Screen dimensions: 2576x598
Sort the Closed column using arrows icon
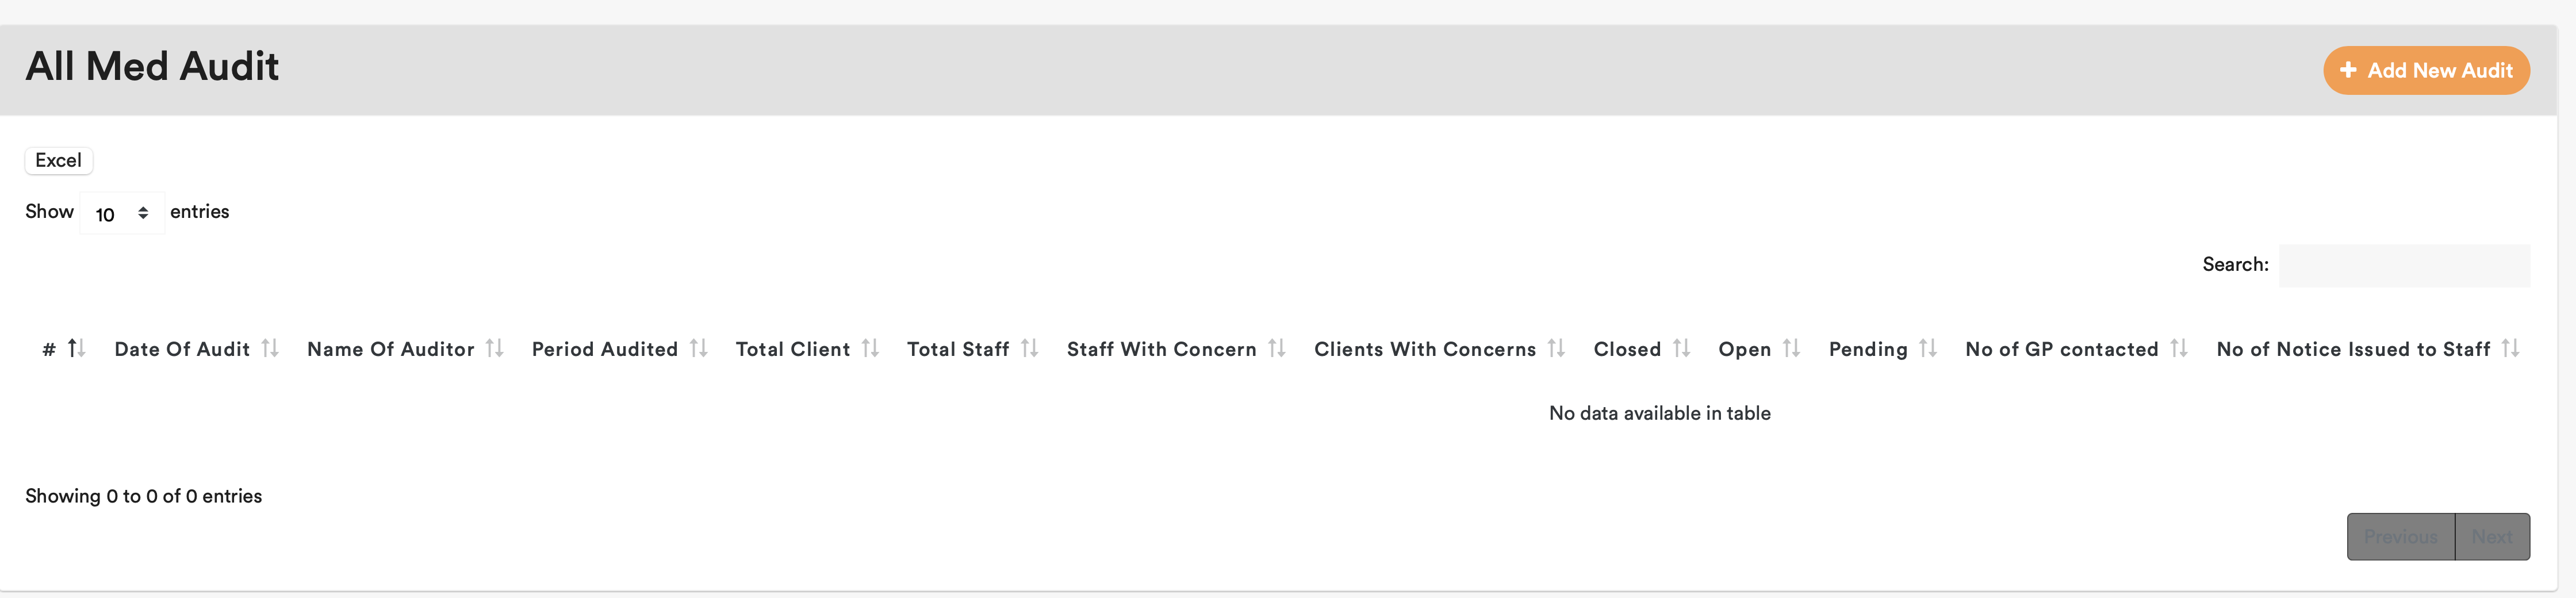click(1681, 348)
